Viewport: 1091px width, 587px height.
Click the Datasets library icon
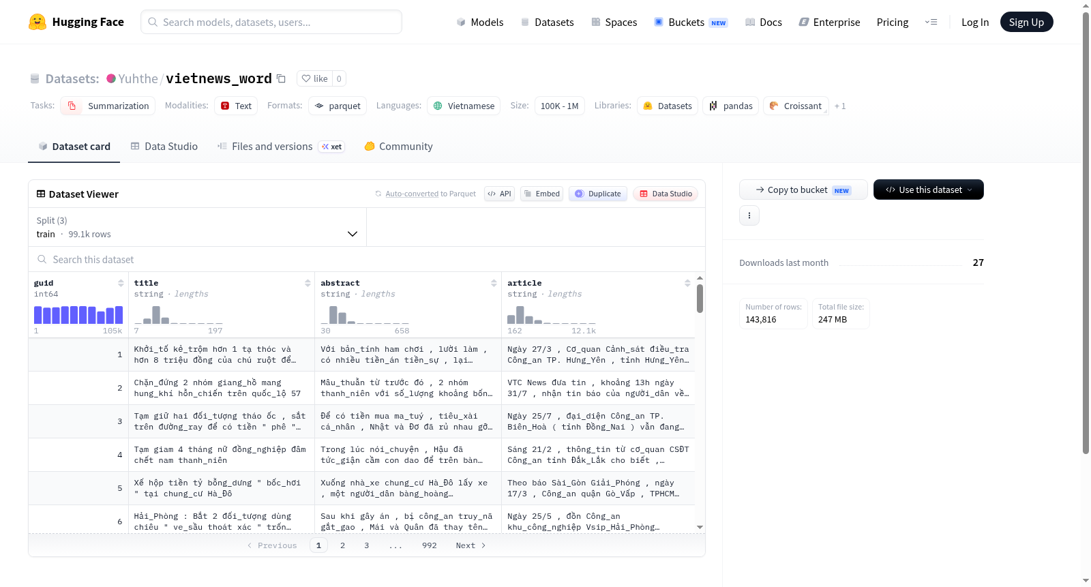click(648, 106)
